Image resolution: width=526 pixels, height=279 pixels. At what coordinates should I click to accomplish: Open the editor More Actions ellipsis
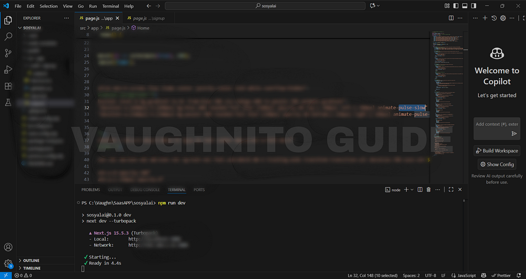coord(460,18)
